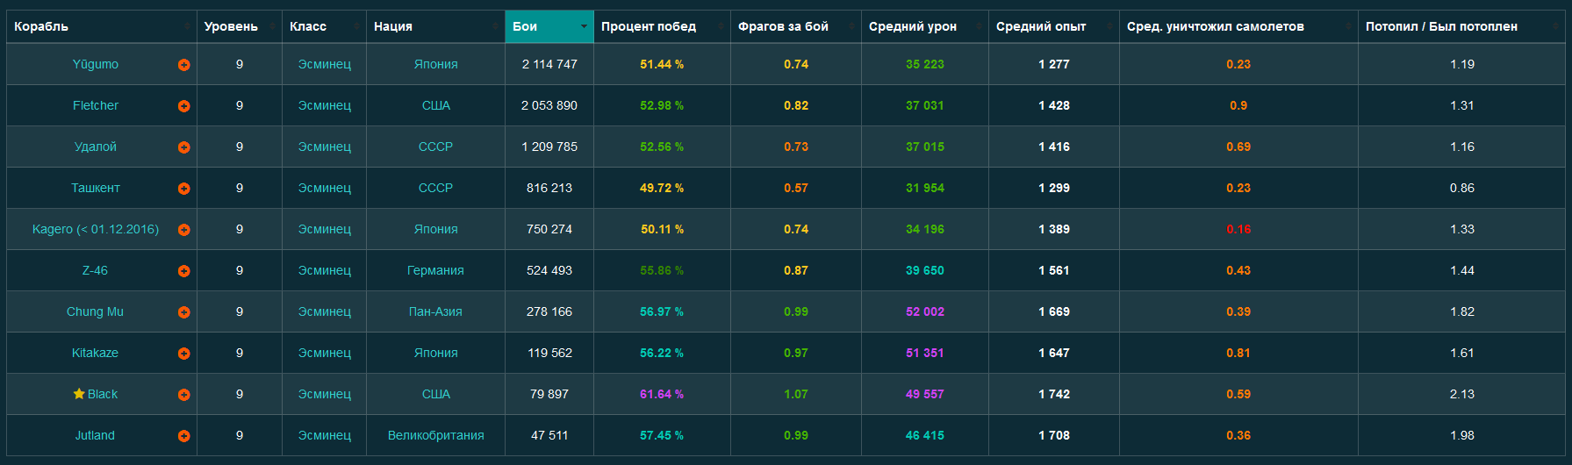Sort table by Нация column

tap(435, 26)
